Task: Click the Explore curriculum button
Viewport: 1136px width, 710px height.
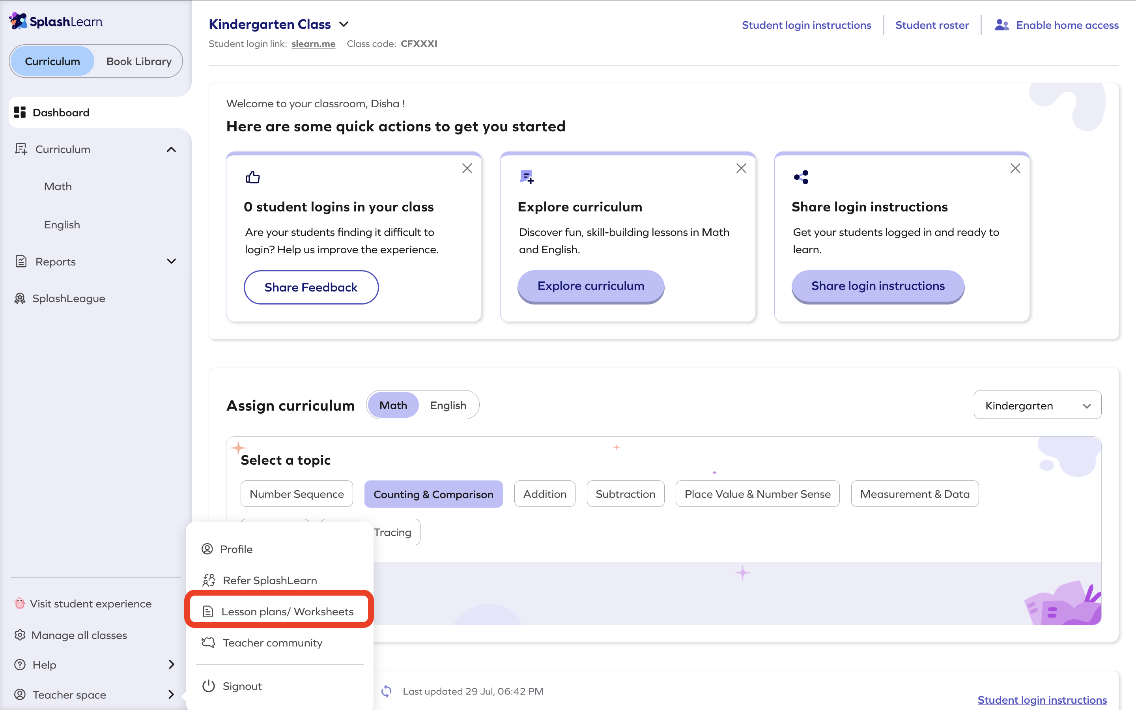Action: tap(590, 286)
